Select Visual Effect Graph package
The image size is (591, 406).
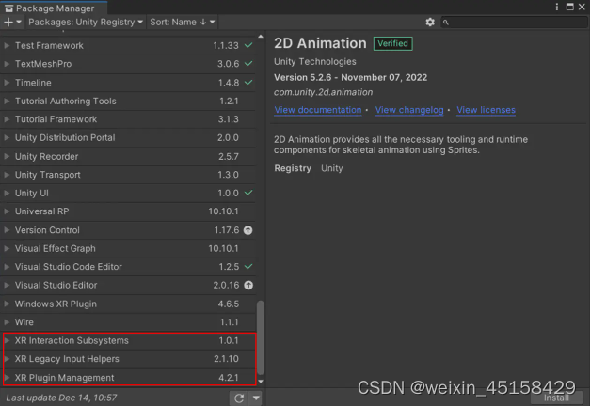coord(128,248)
